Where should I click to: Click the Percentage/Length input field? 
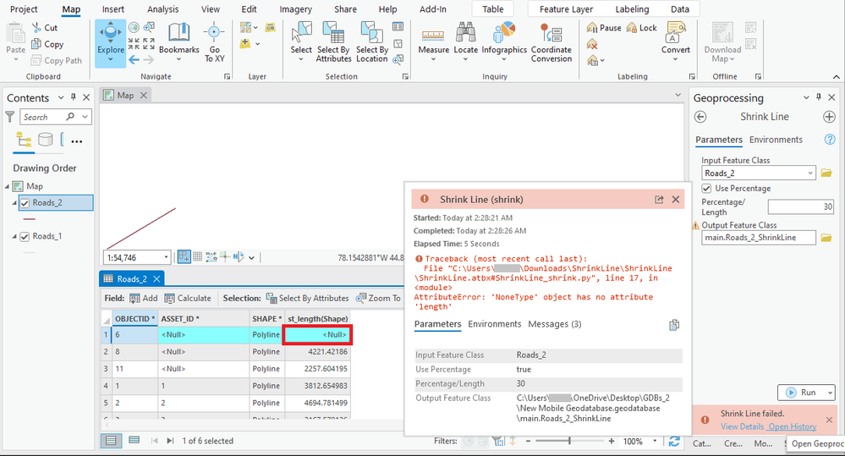click(800, 207)
